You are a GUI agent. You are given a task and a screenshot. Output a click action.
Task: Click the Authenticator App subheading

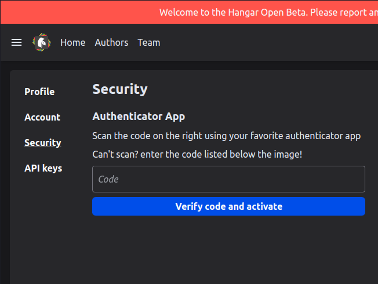pos(139,116)
